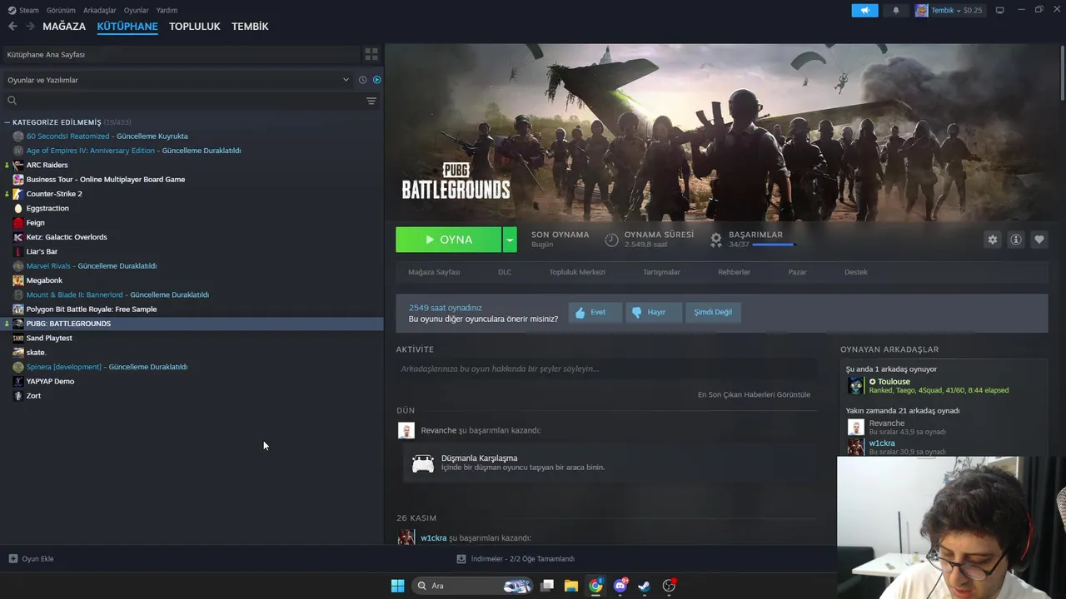Open the Oyunlar menu
Image resolution: width=1066 pixels, height=599 pixels.
[136, 10]
